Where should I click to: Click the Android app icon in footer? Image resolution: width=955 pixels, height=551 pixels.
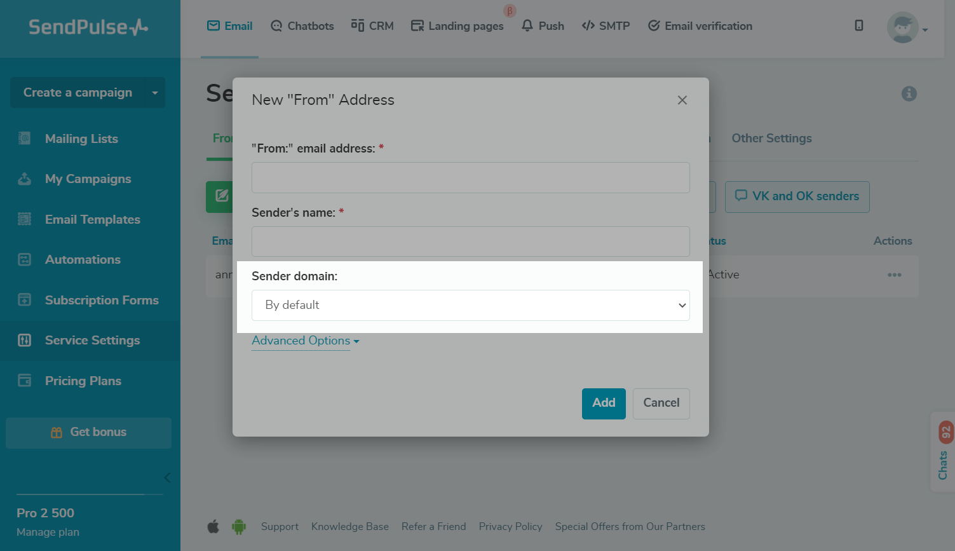coord(239,526)
